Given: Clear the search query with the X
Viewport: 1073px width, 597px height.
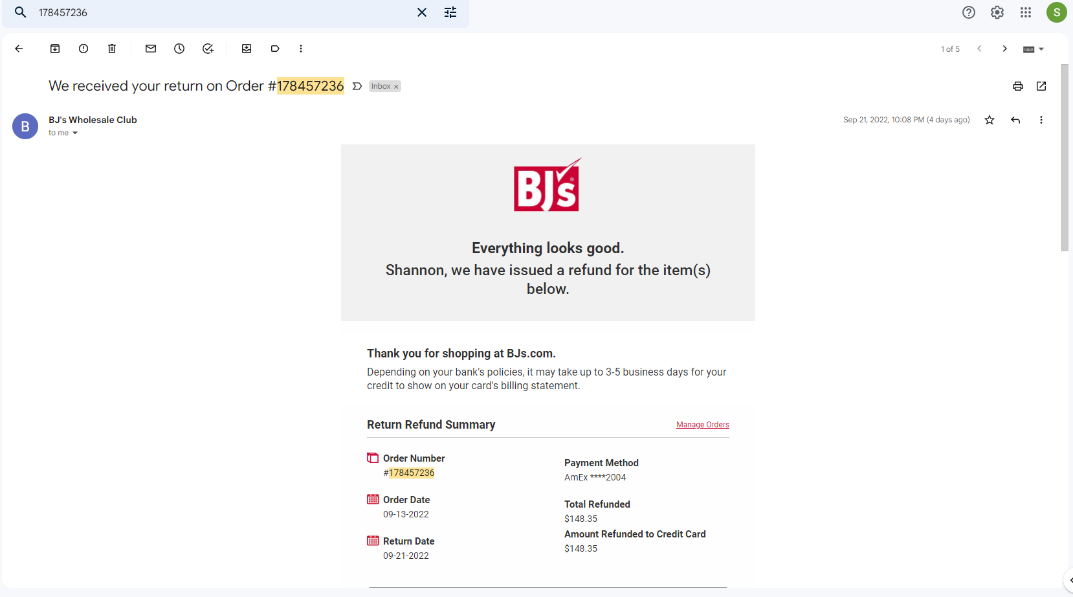Looking at the screenshot, I should (422, 12).
